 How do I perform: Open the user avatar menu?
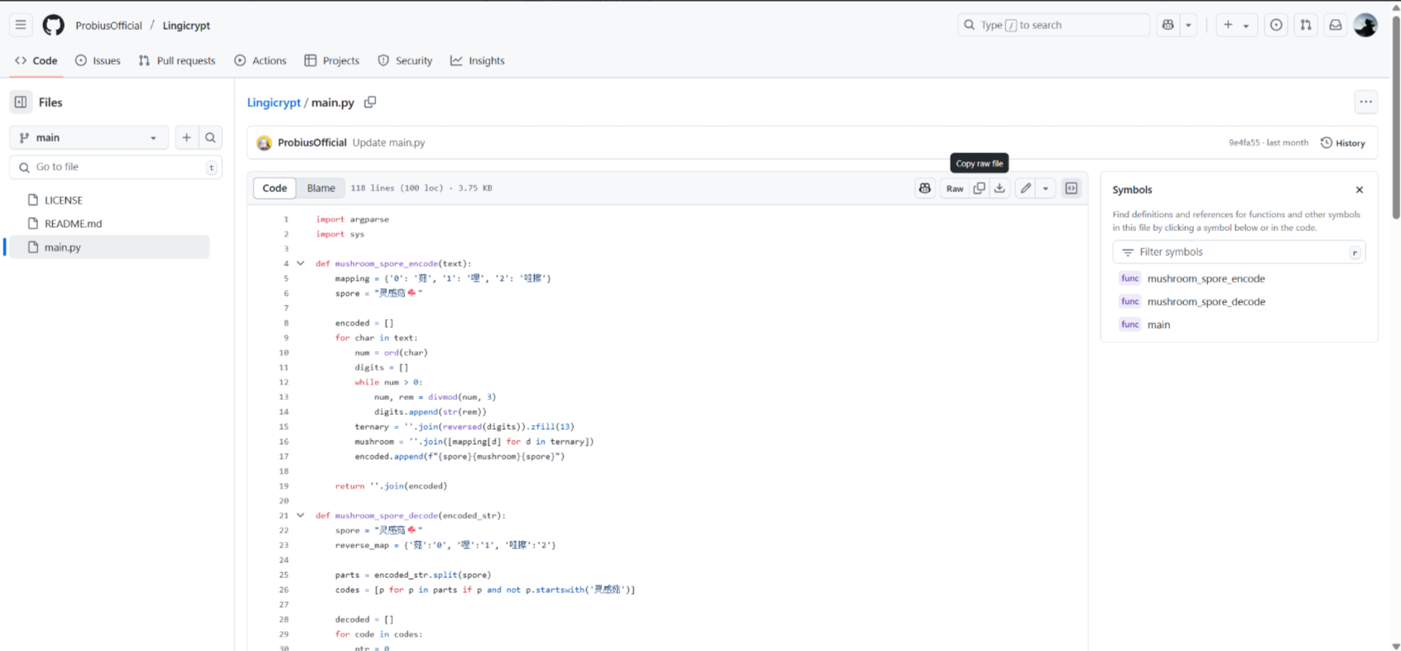coord(1365,25)
